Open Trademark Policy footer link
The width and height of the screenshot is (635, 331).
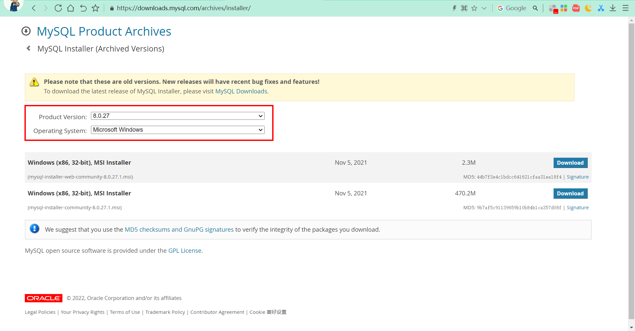[165, 312]
